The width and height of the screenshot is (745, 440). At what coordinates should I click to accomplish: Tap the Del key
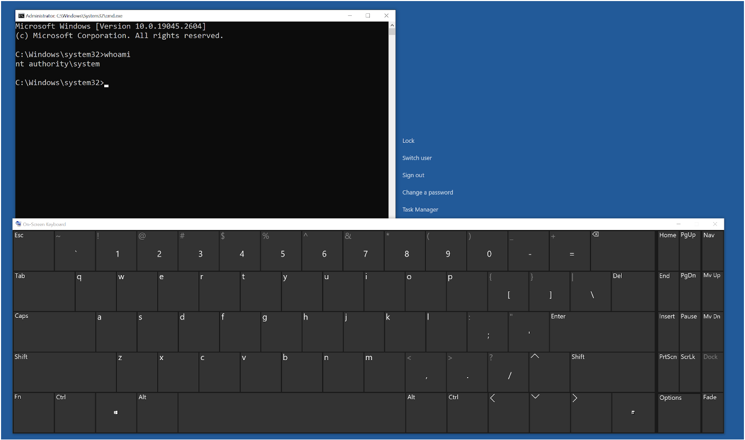coord(633,291)
